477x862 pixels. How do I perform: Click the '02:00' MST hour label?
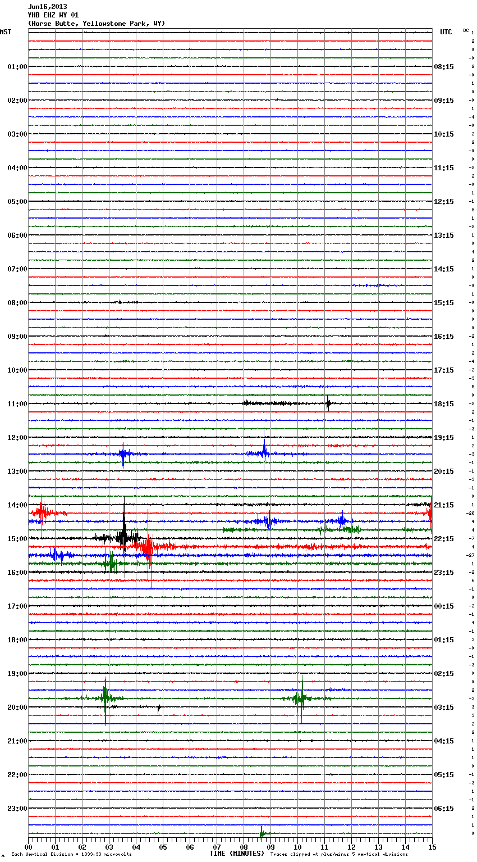(17, 101)
